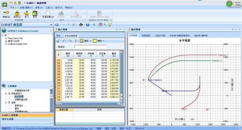Collapse the 工程模块 panel chevron
The width and height of the screenshot is (242, 130).
[x=51, y=86]
